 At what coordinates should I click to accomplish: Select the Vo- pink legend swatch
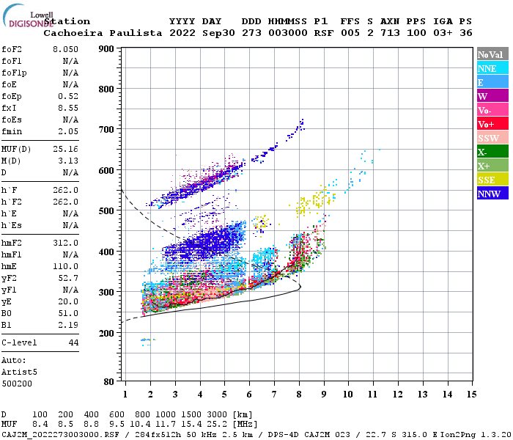tap(492, 110)
